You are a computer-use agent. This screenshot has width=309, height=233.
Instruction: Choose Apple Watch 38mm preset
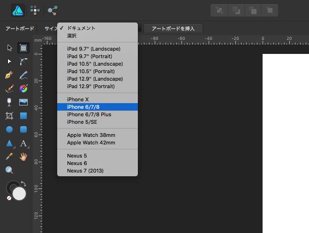point(98,135)
